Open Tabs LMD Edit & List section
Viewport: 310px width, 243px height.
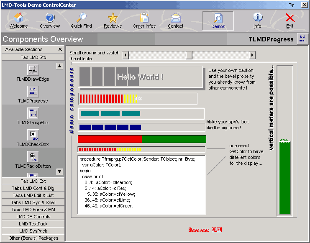coord(33,195)
